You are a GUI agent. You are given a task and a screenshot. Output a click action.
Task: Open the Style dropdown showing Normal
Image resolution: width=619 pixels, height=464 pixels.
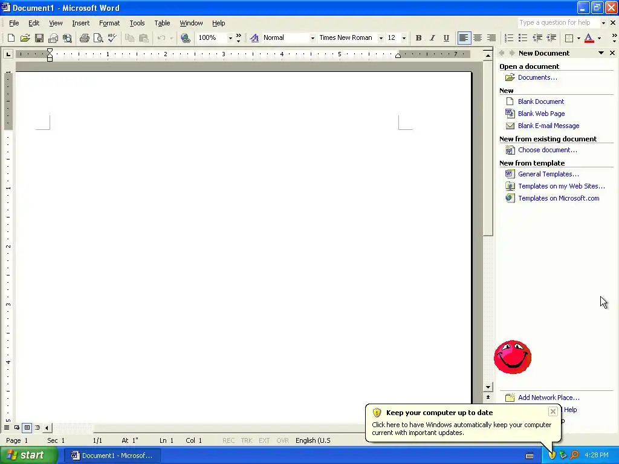[x=313, y=38]
